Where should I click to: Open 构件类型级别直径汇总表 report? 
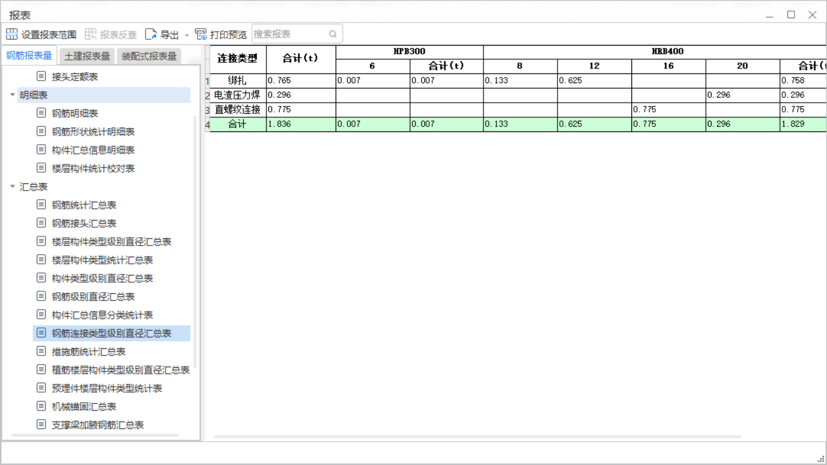click(102, 279)
